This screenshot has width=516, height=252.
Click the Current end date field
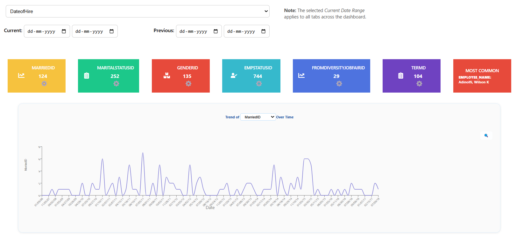[x=95, y=31]
